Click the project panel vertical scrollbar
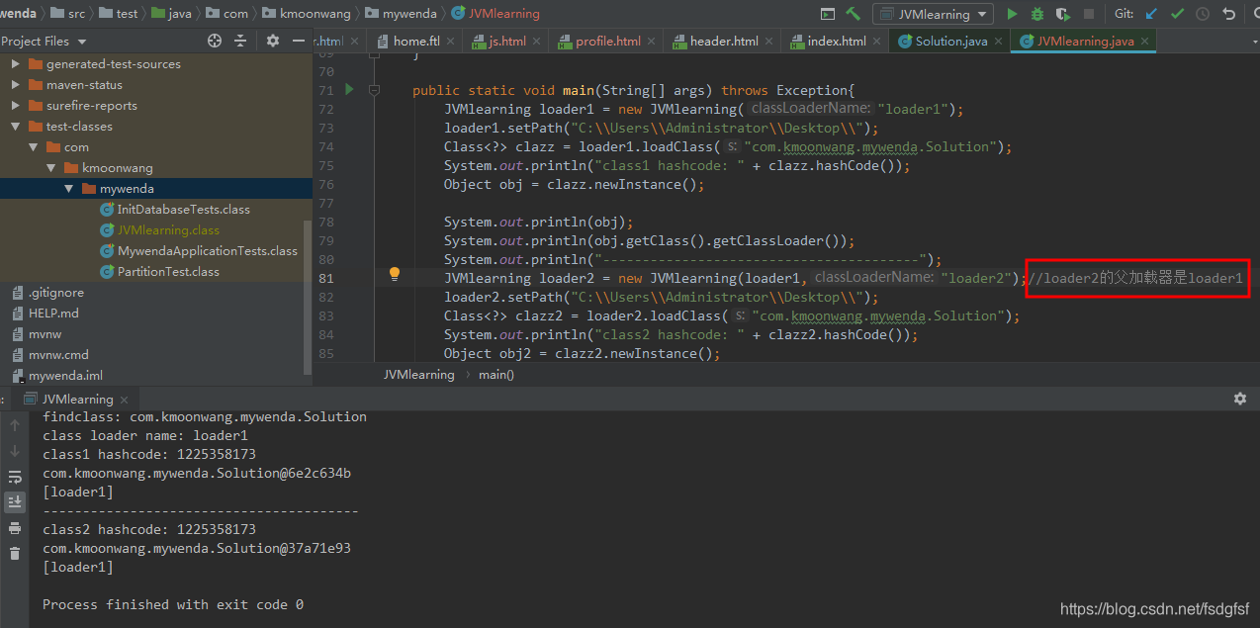This screenshot has width=1260, height=628. (x=307, y=297)
